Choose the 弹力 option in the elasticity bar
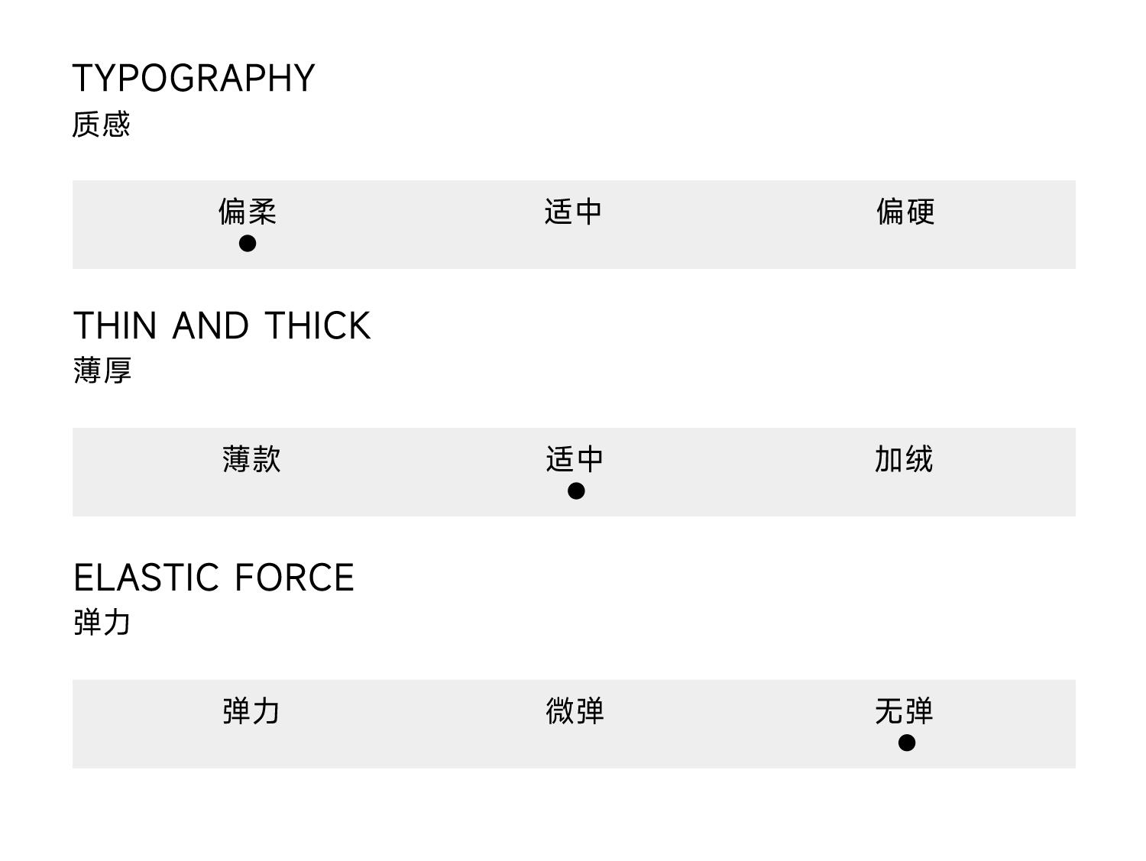The width and height of the screenshot is (1146, 861). [251, 711]
